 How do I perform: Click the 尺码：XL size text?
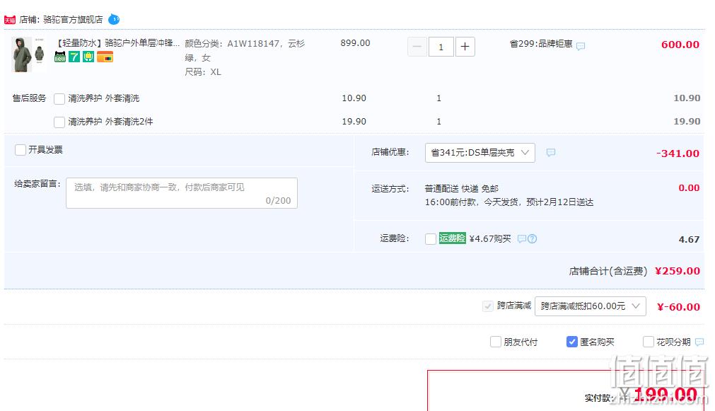pos(203,72)
